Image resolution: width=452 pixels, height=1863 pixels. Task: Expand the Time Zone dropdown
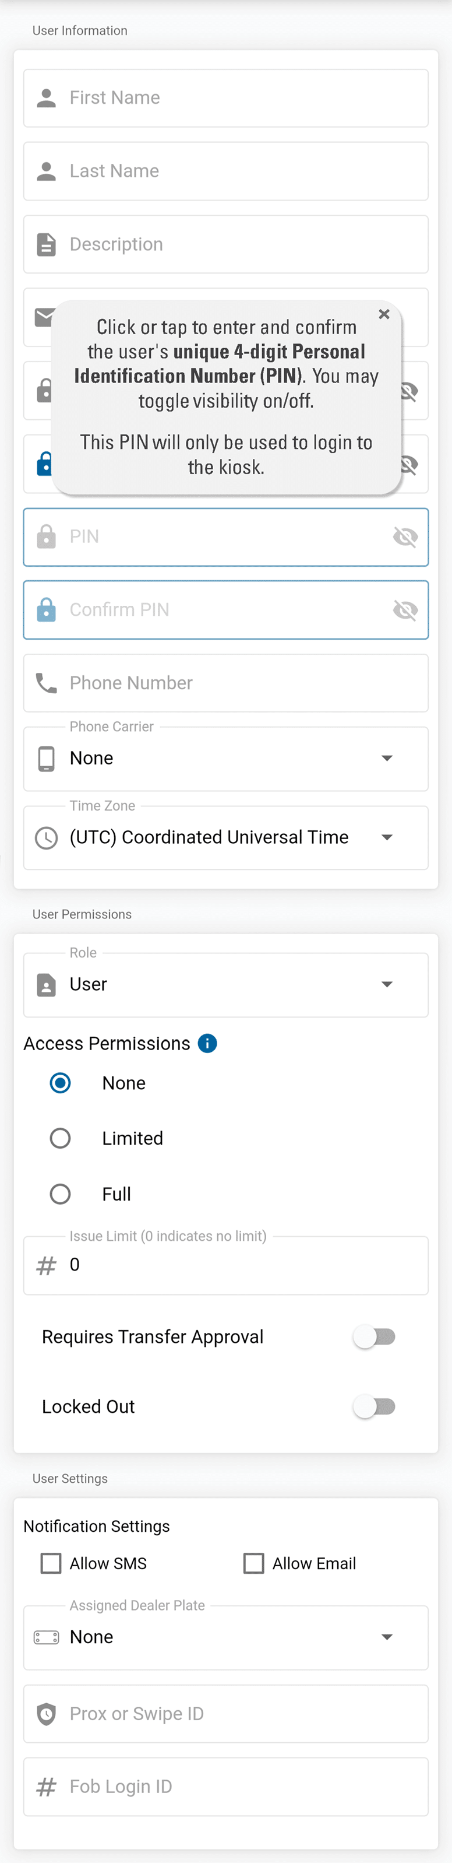225,837
